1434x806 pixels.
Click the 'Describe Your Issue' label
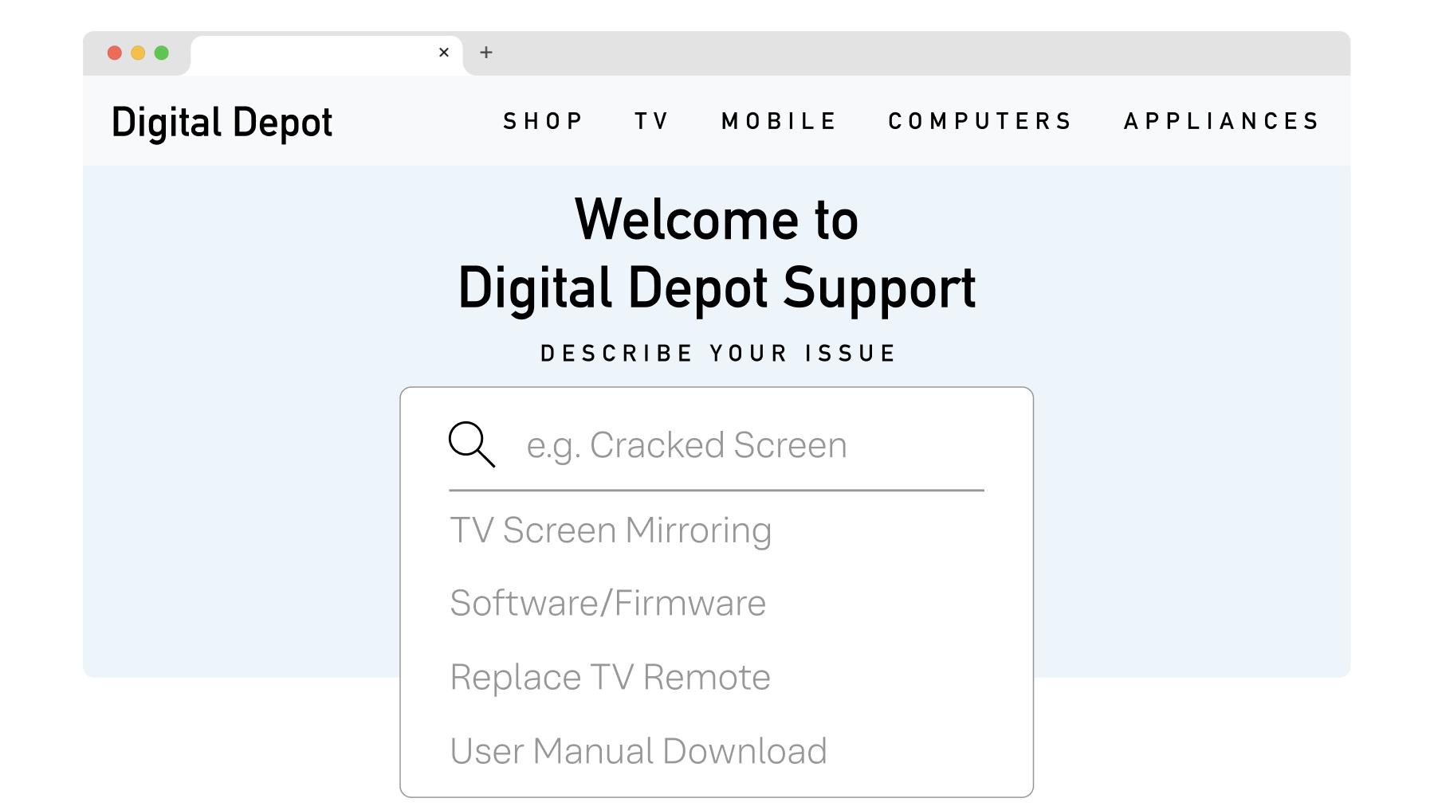pyautogui.click(x=717, y=353)
